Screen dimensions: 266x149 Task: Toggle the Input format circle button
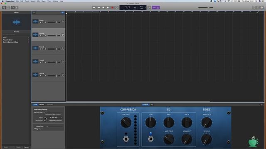(45, 118)
